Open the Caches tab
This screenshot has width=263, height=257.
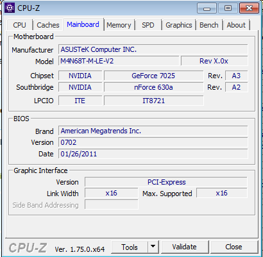tap(48, 25)
